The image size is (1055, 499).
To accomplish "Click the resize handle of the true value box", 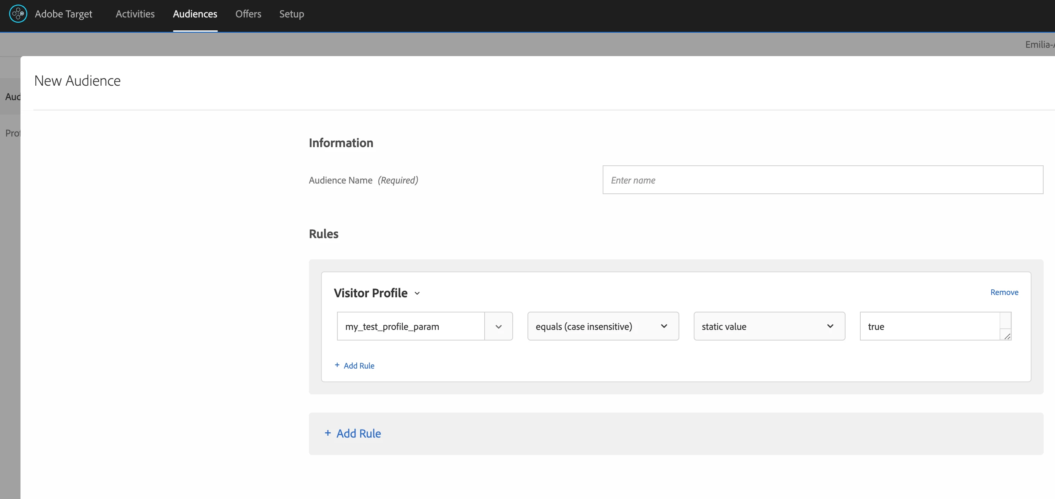I will (x=1007, y=336).
